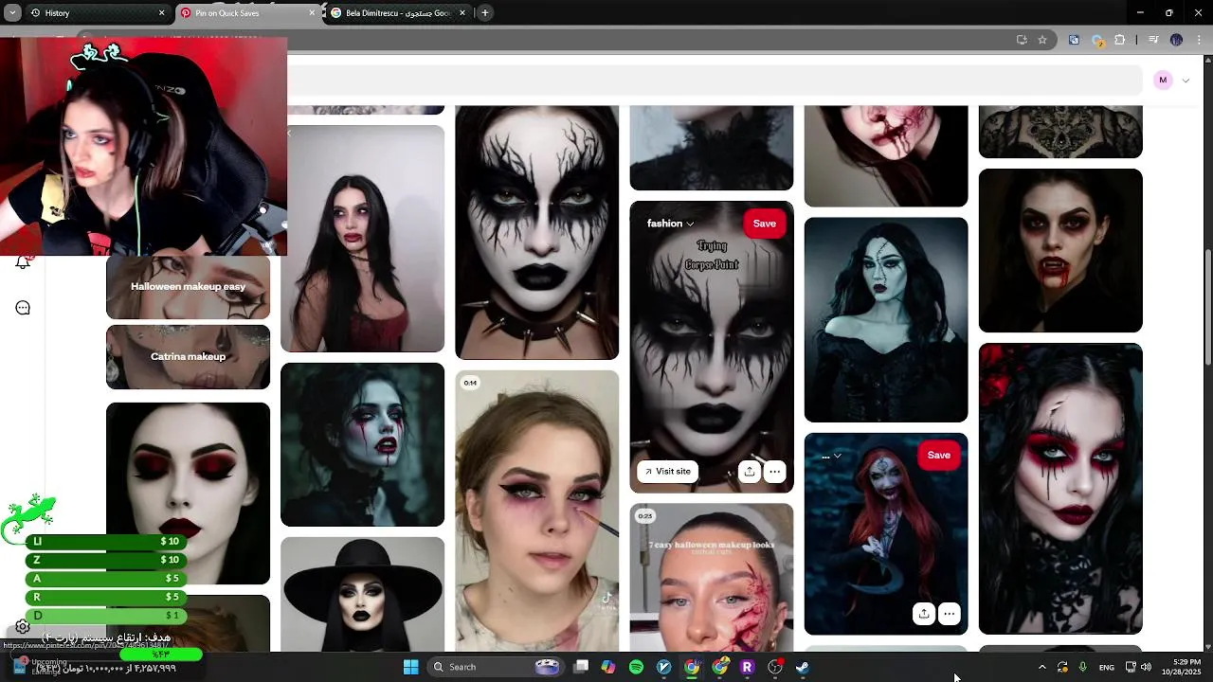Expand the Pinterest accounts chevron
This screenshot has width=1213, height=682.
pos(1186,81)
